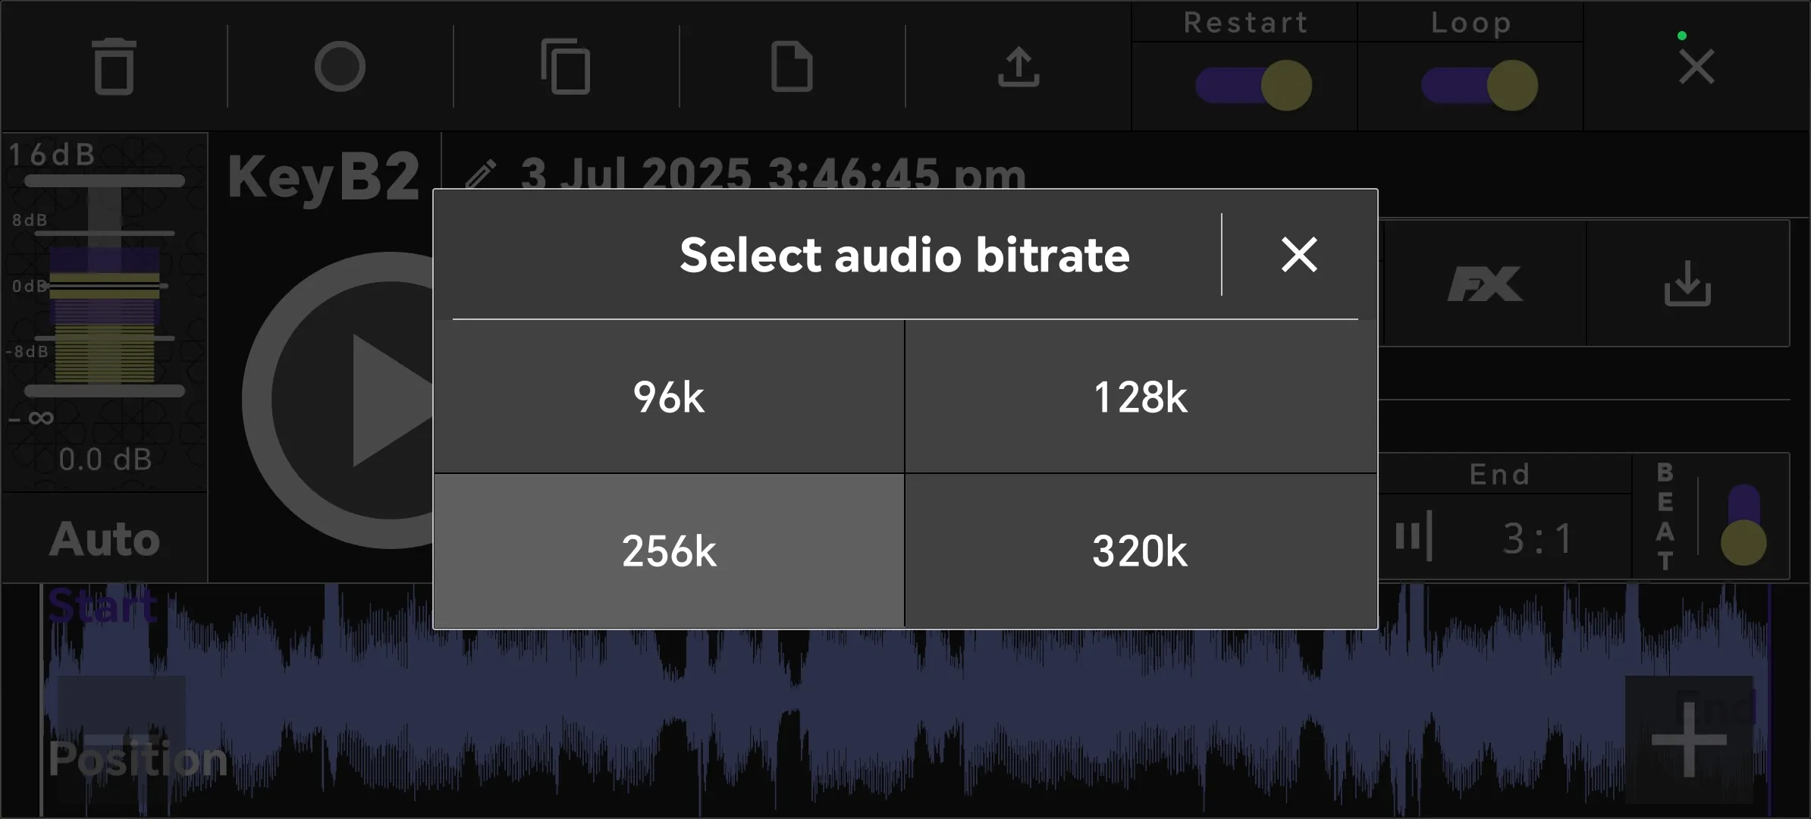Toggle the BEAT vertical switch
The width and height of the screenshot is (1811, 819).
pos(1744,525)
